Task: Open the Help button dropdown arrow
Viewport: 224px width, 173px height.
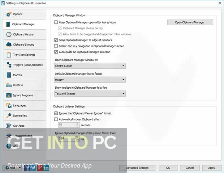Action: [x=20, y=168]
